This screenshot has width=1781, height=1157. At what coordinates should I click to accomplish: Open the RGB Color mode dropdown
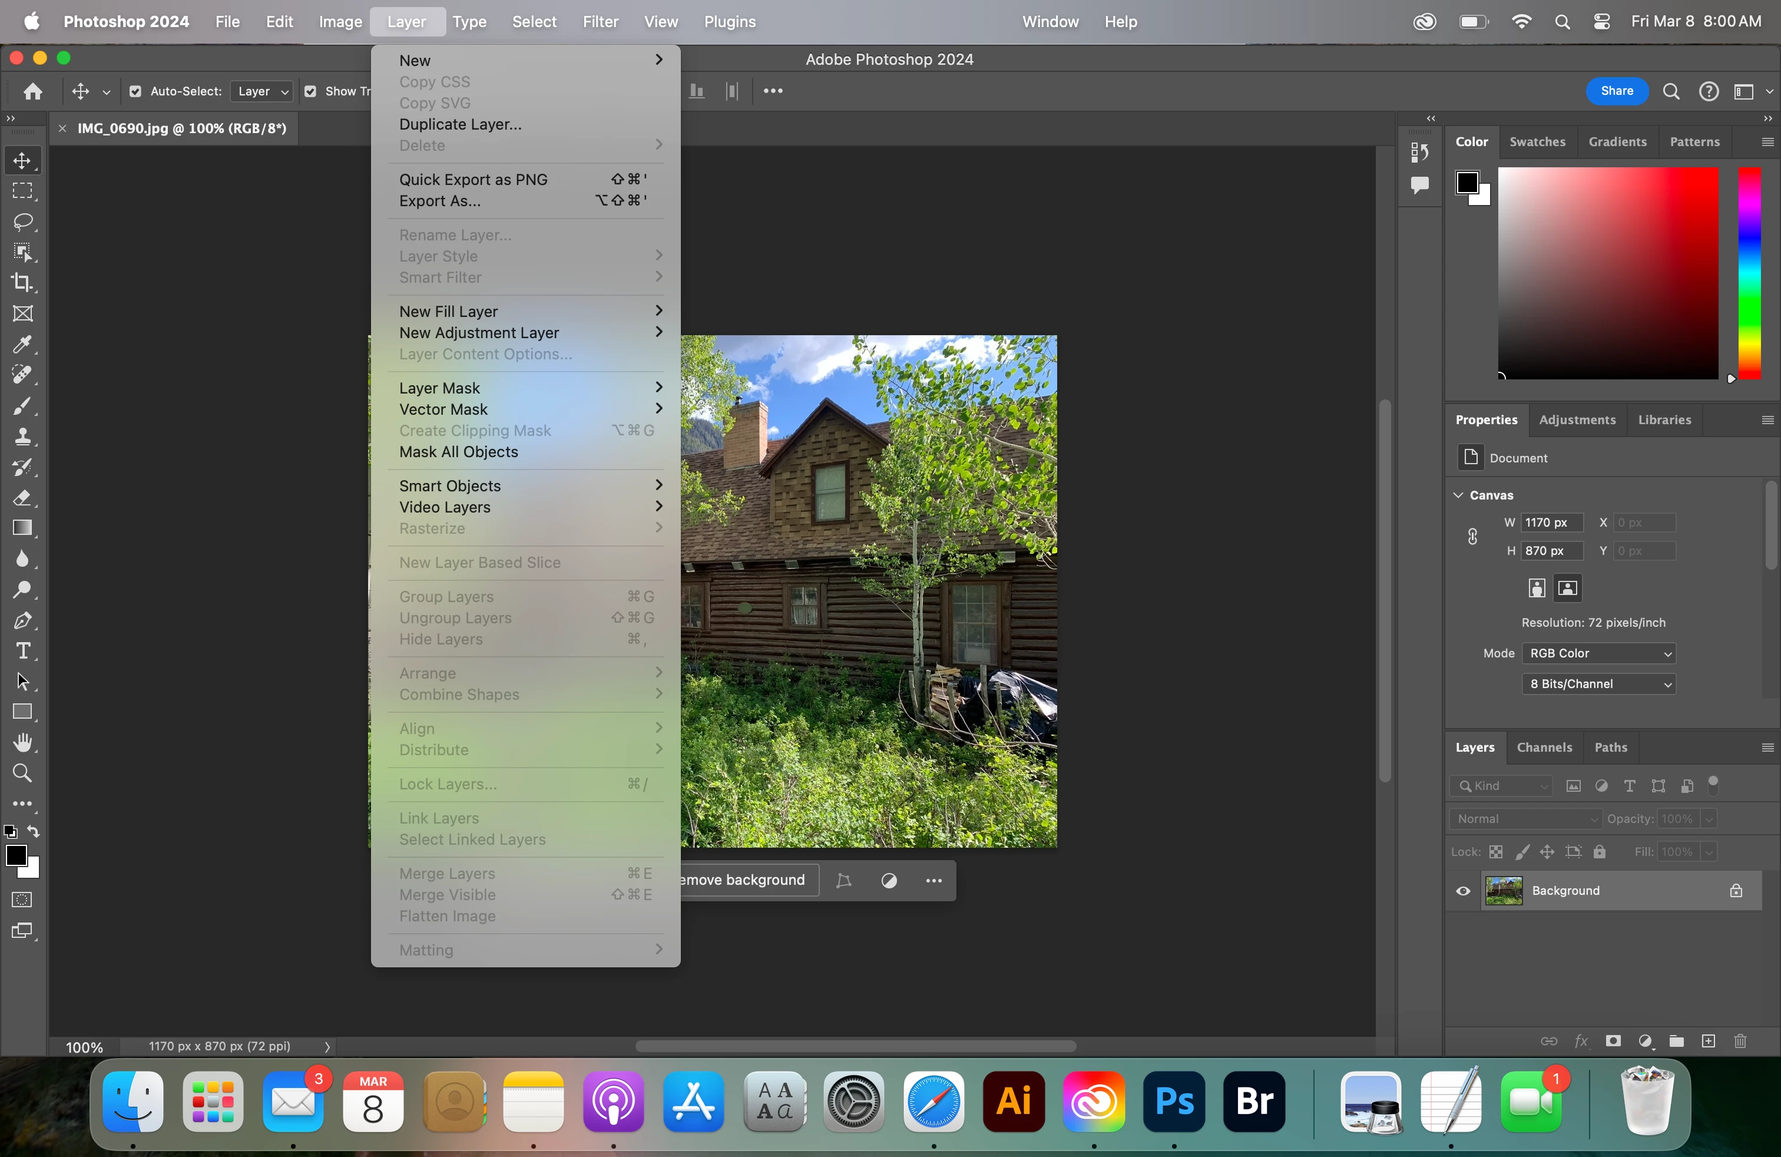tap(1598, 653)
